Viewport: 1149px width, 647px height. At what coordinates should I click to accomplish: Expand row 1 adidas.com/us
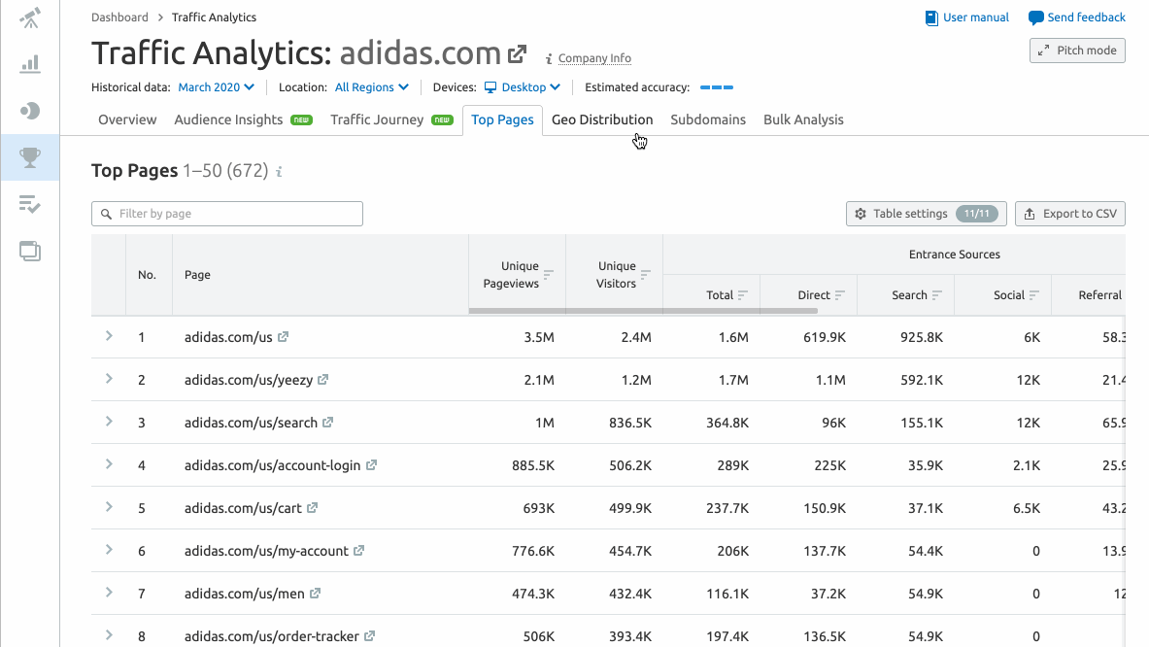point(109,336)
